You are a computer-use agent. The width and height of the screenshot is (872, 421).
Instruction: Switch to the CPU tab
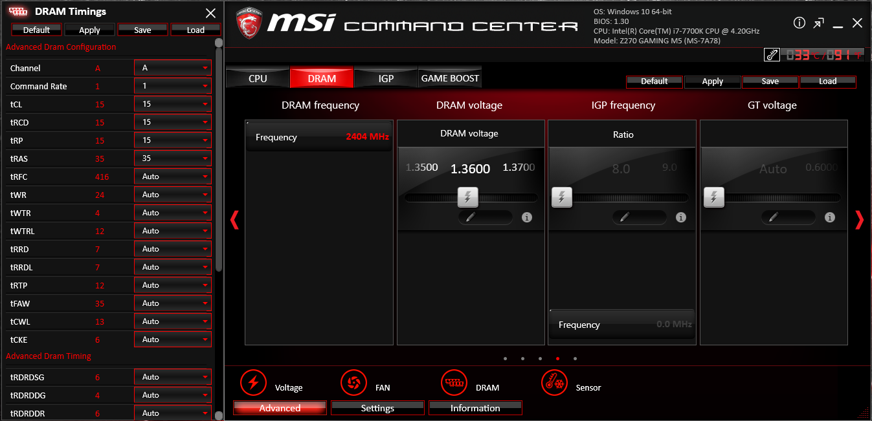click(x=258, y=78)
